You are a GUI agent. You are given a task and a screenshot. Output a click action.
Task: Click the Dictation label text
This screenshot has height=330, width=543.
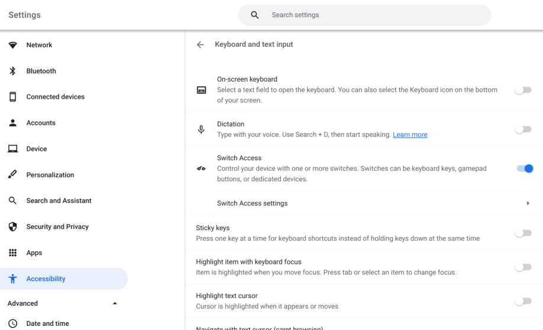coord(231,124)
